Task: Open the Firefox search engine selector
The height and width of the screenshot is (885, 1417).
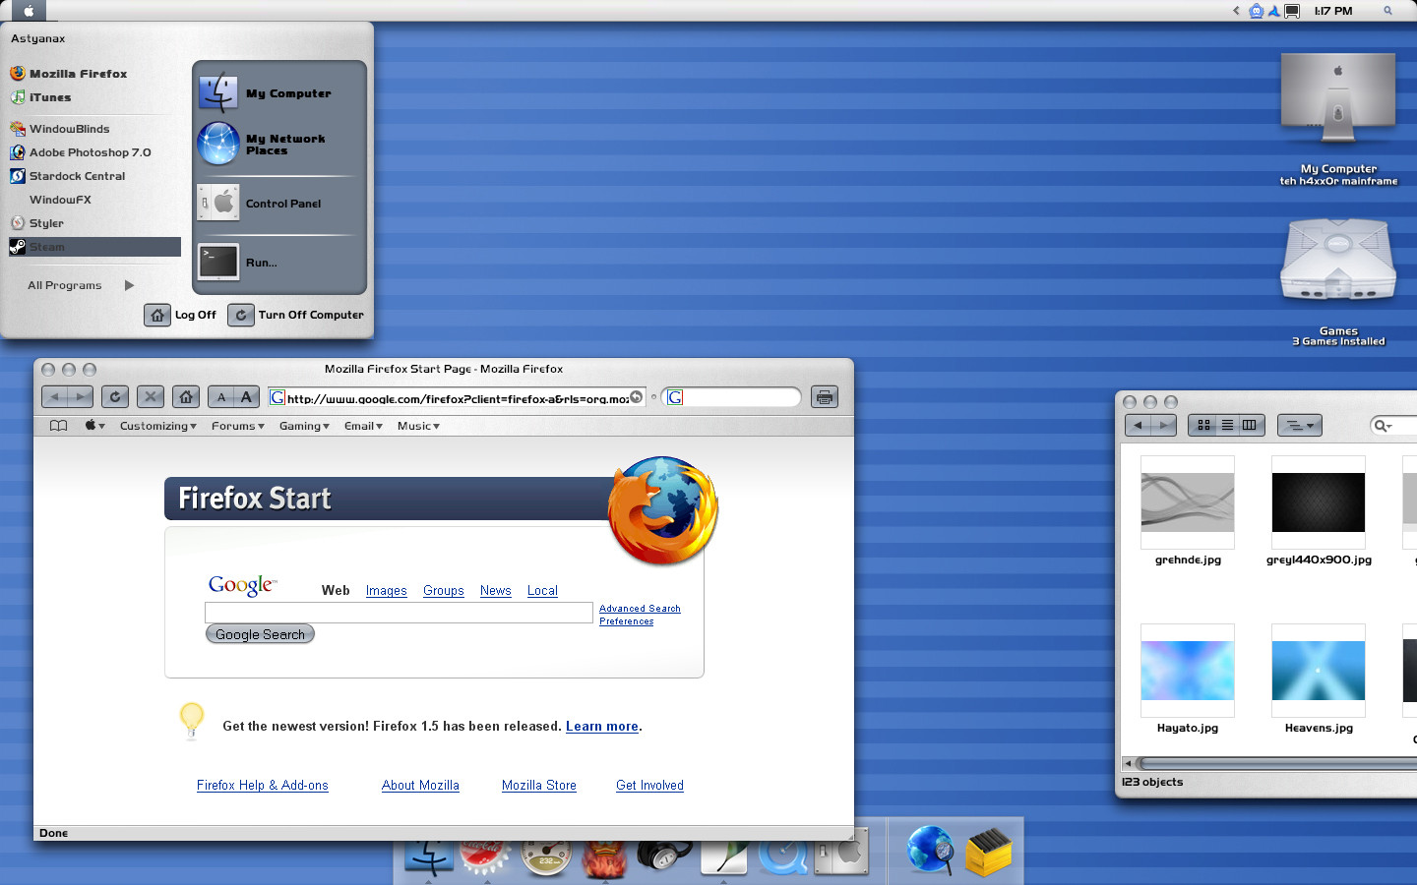Action: (x=675, y=397)
